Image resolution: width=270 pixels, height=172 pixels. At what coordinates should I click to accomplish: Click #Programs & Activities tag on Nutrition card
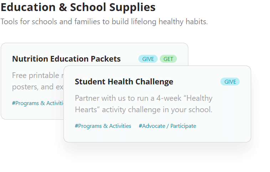[x=38, y=103]
